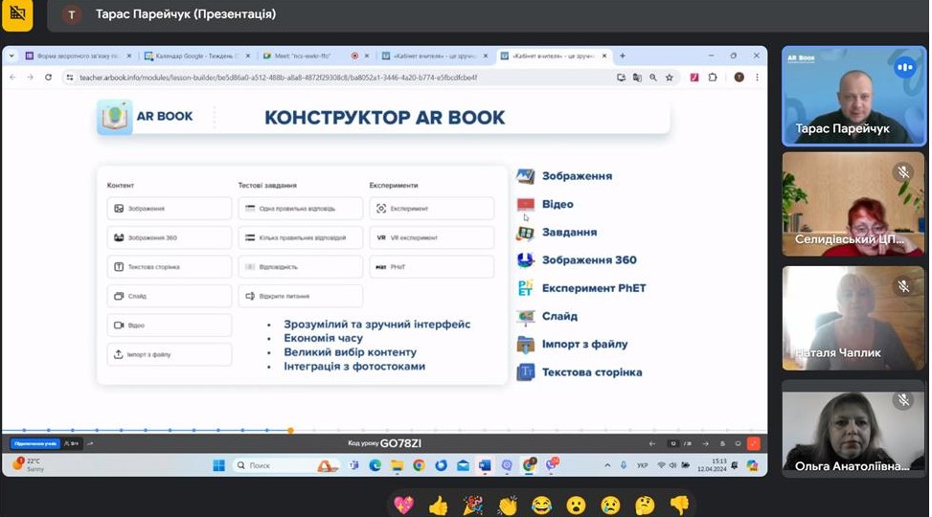Toggle Ольга Анатоліївна's muted microphone icon

point(903,400)
